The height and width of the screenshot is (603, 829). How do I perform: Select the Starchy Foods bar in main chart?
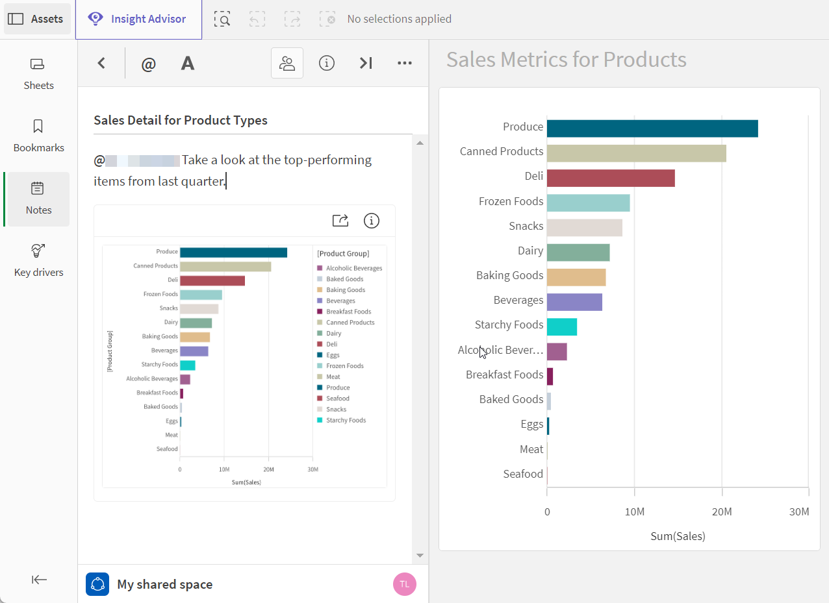[562, 327]
